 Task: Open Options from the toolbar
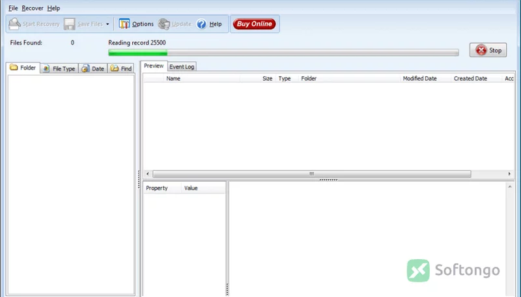click(x=137, y=24)
